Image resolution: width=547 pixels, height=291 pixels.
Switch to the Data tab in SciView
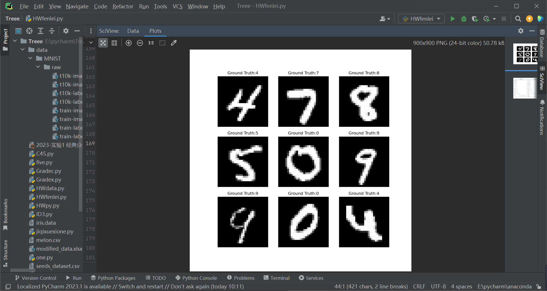click(x=133, y=31)
